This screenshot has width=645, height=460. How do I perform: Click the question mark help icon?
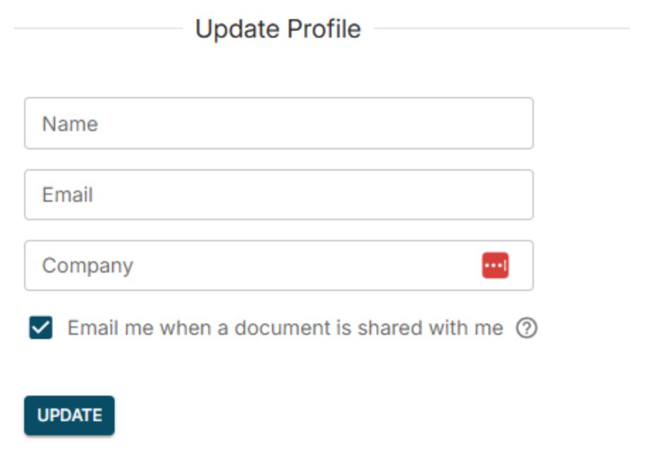click(526, 328)
